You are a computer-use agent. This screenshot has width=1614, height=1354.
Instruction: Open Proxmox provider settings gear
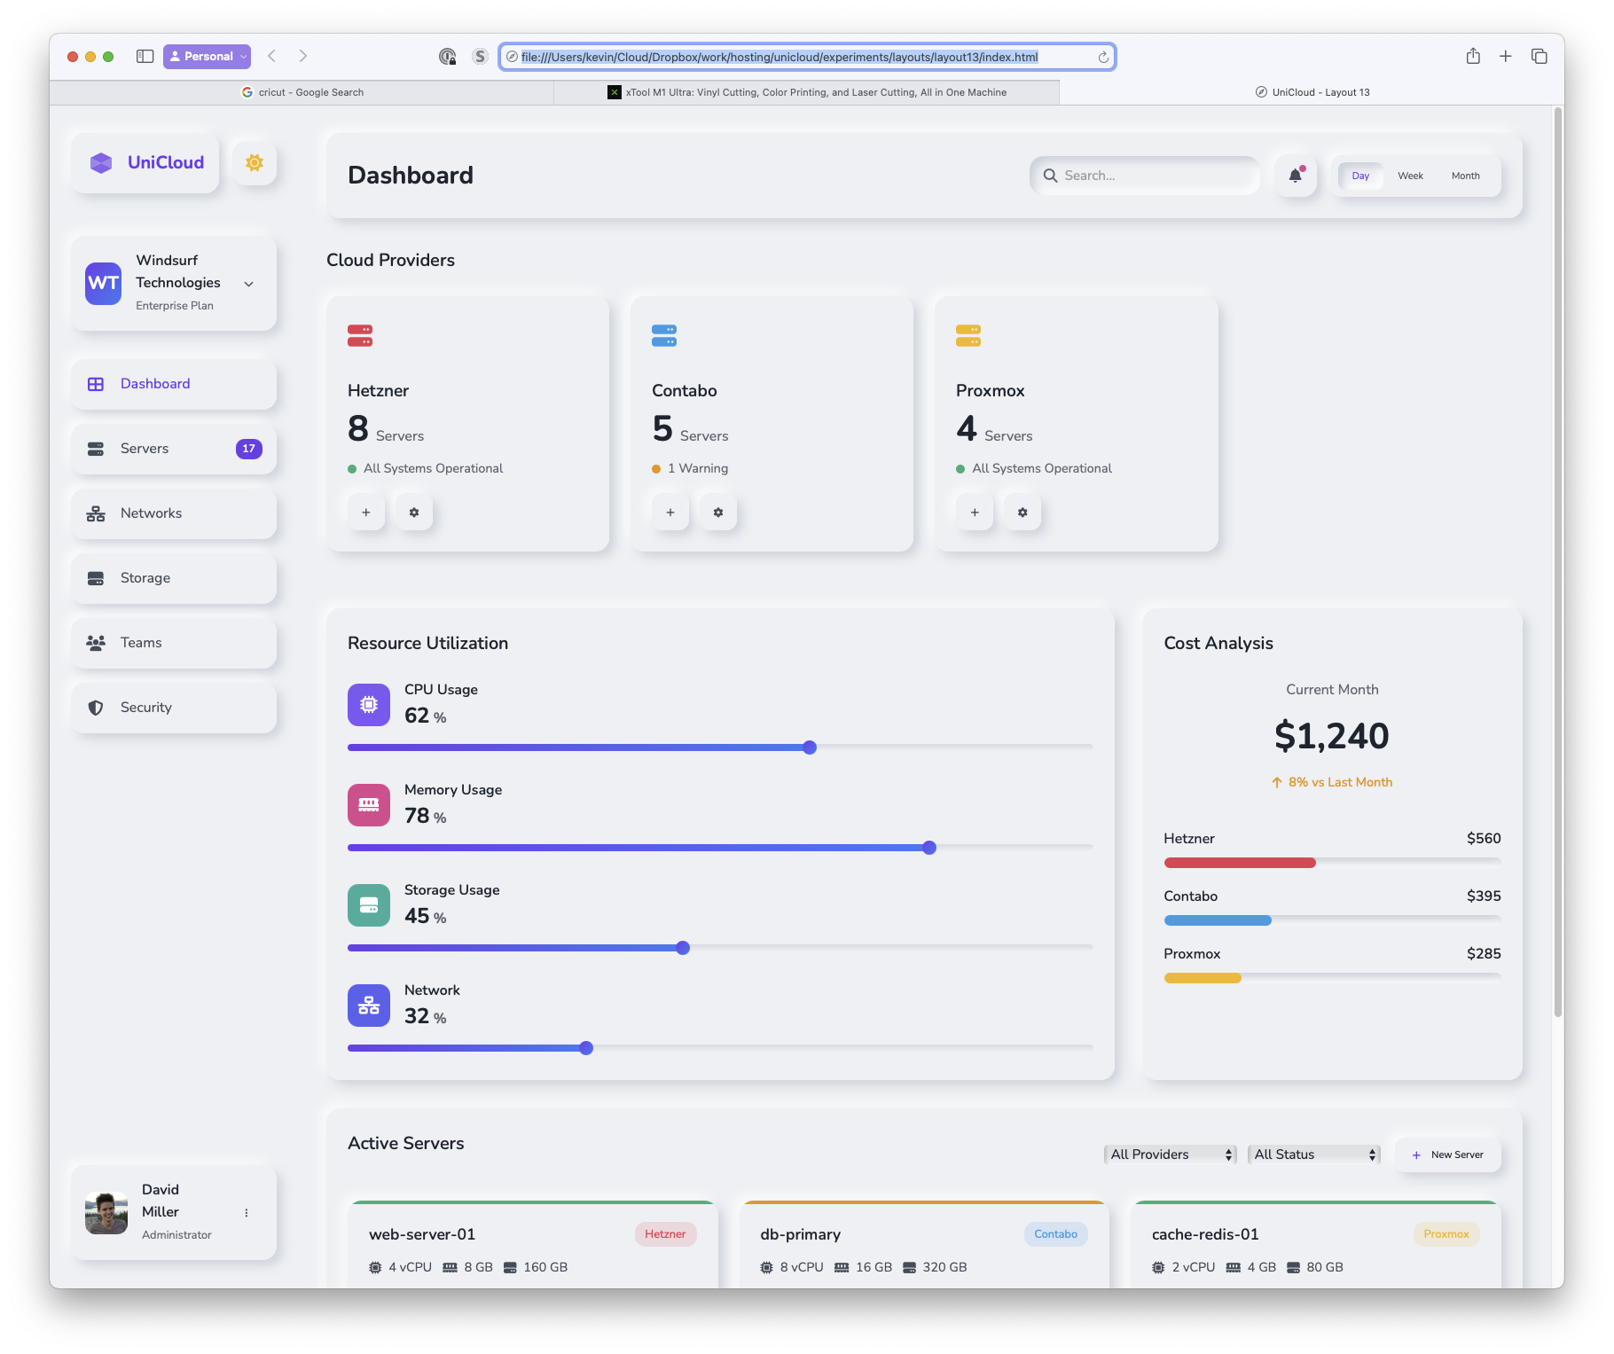(1022, 513)
